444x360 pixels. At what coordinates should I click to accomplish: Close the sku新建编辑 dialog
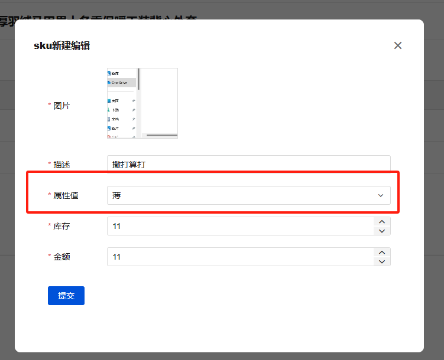pos(397,45)
